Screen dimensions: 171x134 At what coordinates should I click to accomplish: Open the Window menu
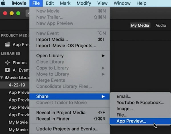(x=122, y=3)
